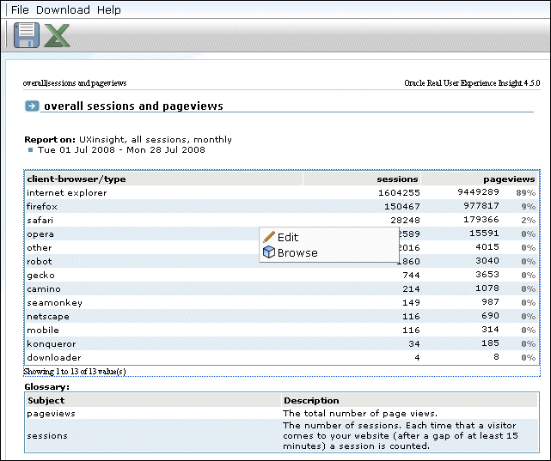Select the konqueror row
The width and height of the screenshot is (551, 461).
[282, 343]
